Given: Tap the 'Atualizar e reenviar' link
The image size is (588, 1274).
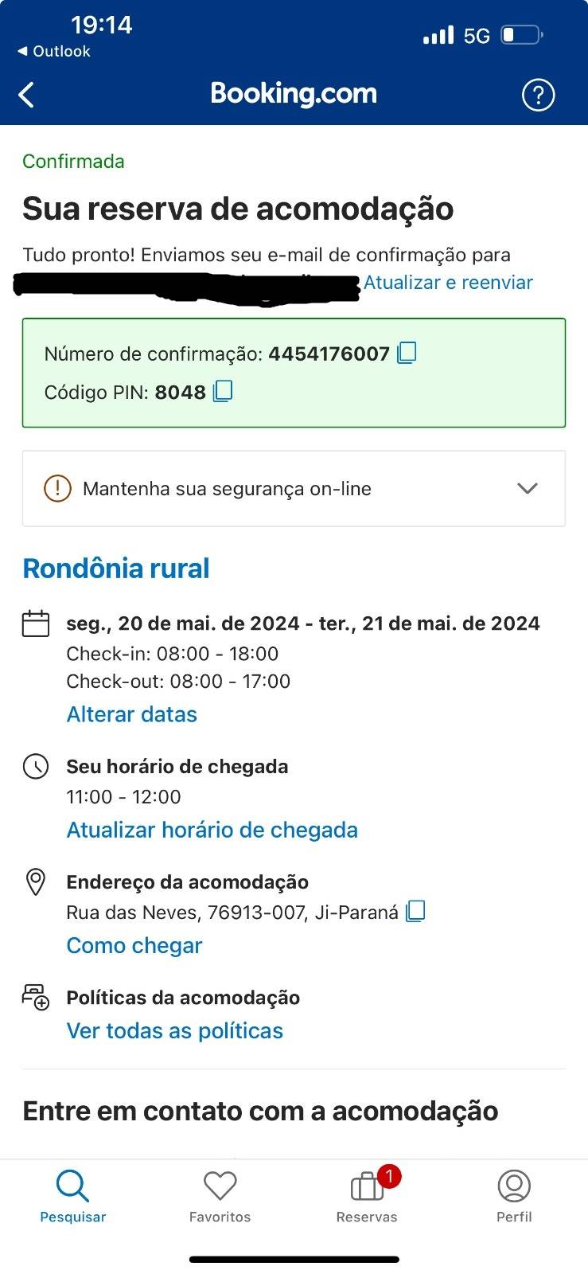Looking at the screenshot, I should 448,283.
